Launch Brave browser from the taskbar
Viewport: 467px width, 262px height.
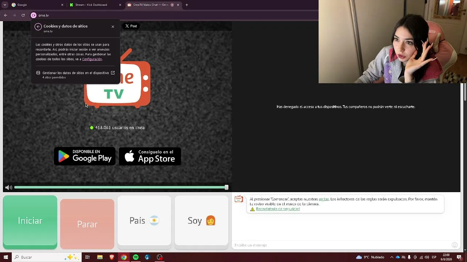(112, 257)
